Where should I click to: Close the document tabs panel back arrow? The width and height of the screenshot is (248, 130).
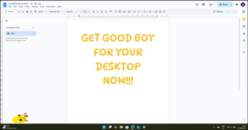coord(7,21)
